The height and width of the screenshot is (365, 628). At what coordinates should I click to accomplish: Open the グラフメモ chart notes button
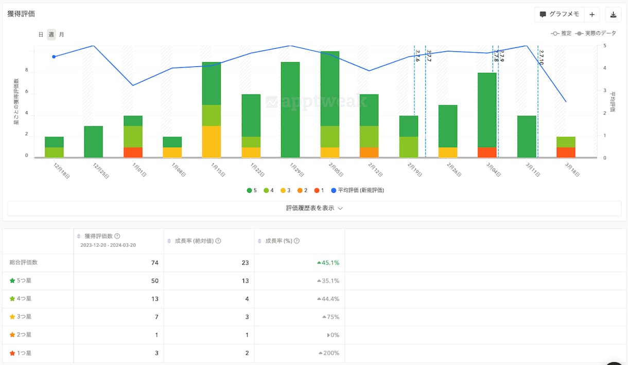(x=560, y=14)
